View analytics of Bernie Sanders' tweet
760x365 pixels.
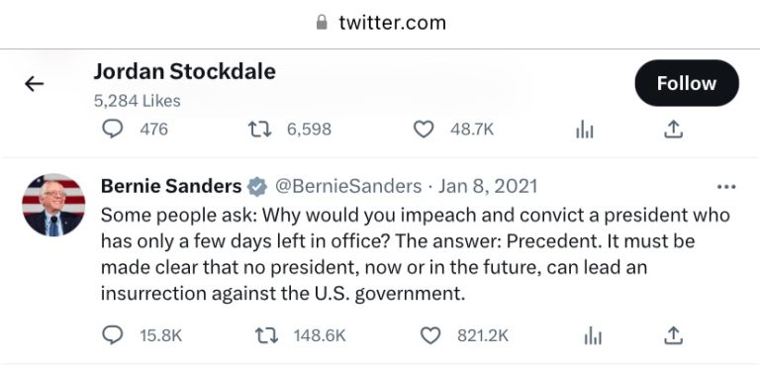tap(593, 335)
